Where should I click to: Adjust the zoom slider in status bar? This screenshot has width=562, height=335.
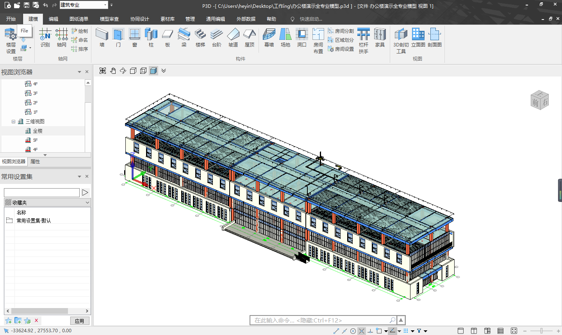tap(541, 331)
